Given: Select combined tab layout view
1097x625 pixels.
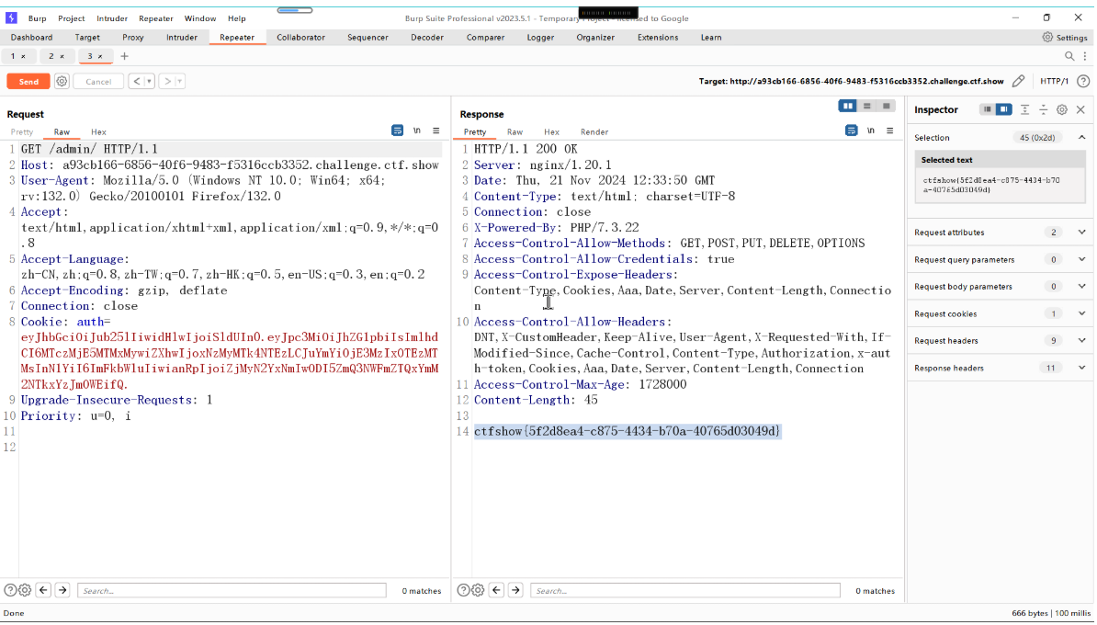Looking at the screenshot, I should coord(886,106).
